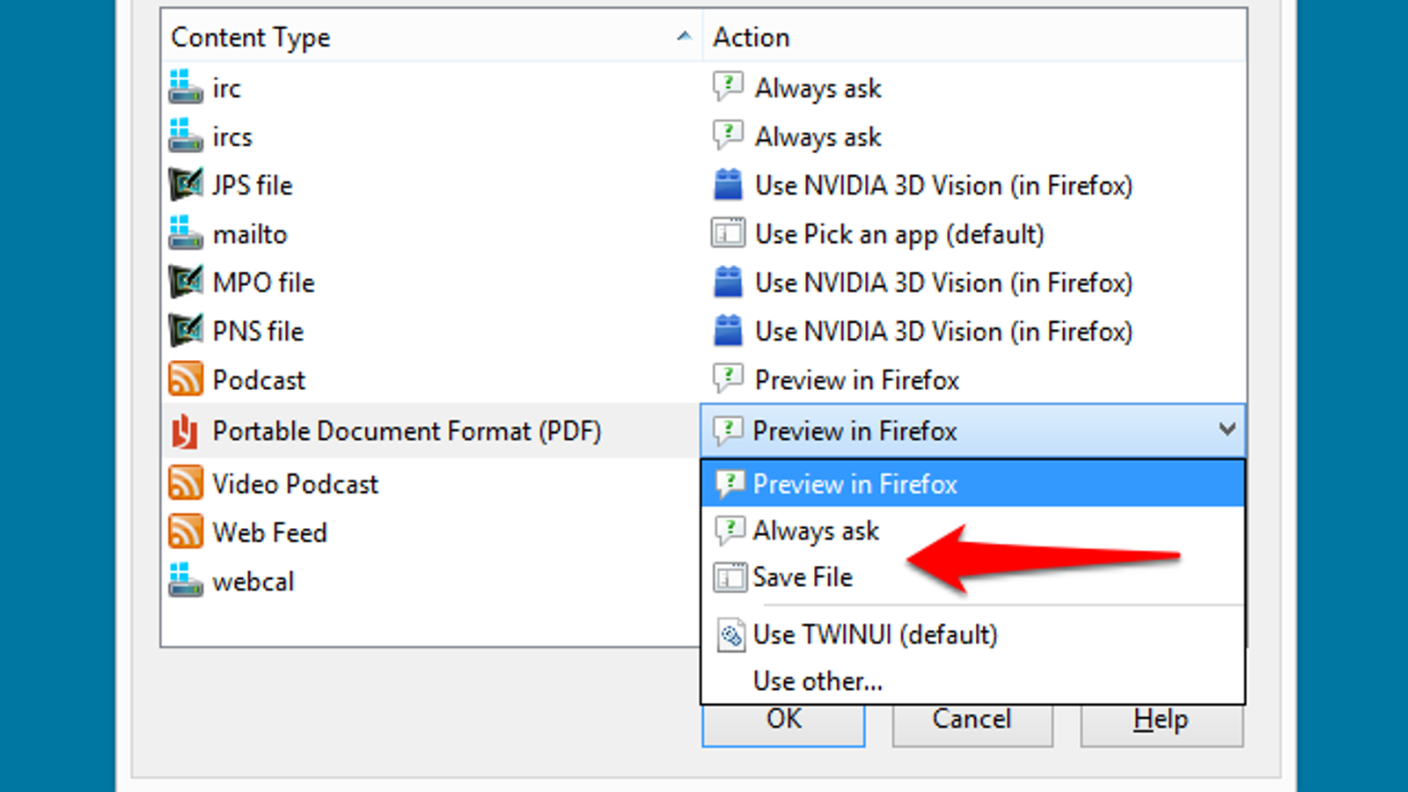Select the webcal row label
The height and width of the screenshot is (792, 1408).
point(253,582)
